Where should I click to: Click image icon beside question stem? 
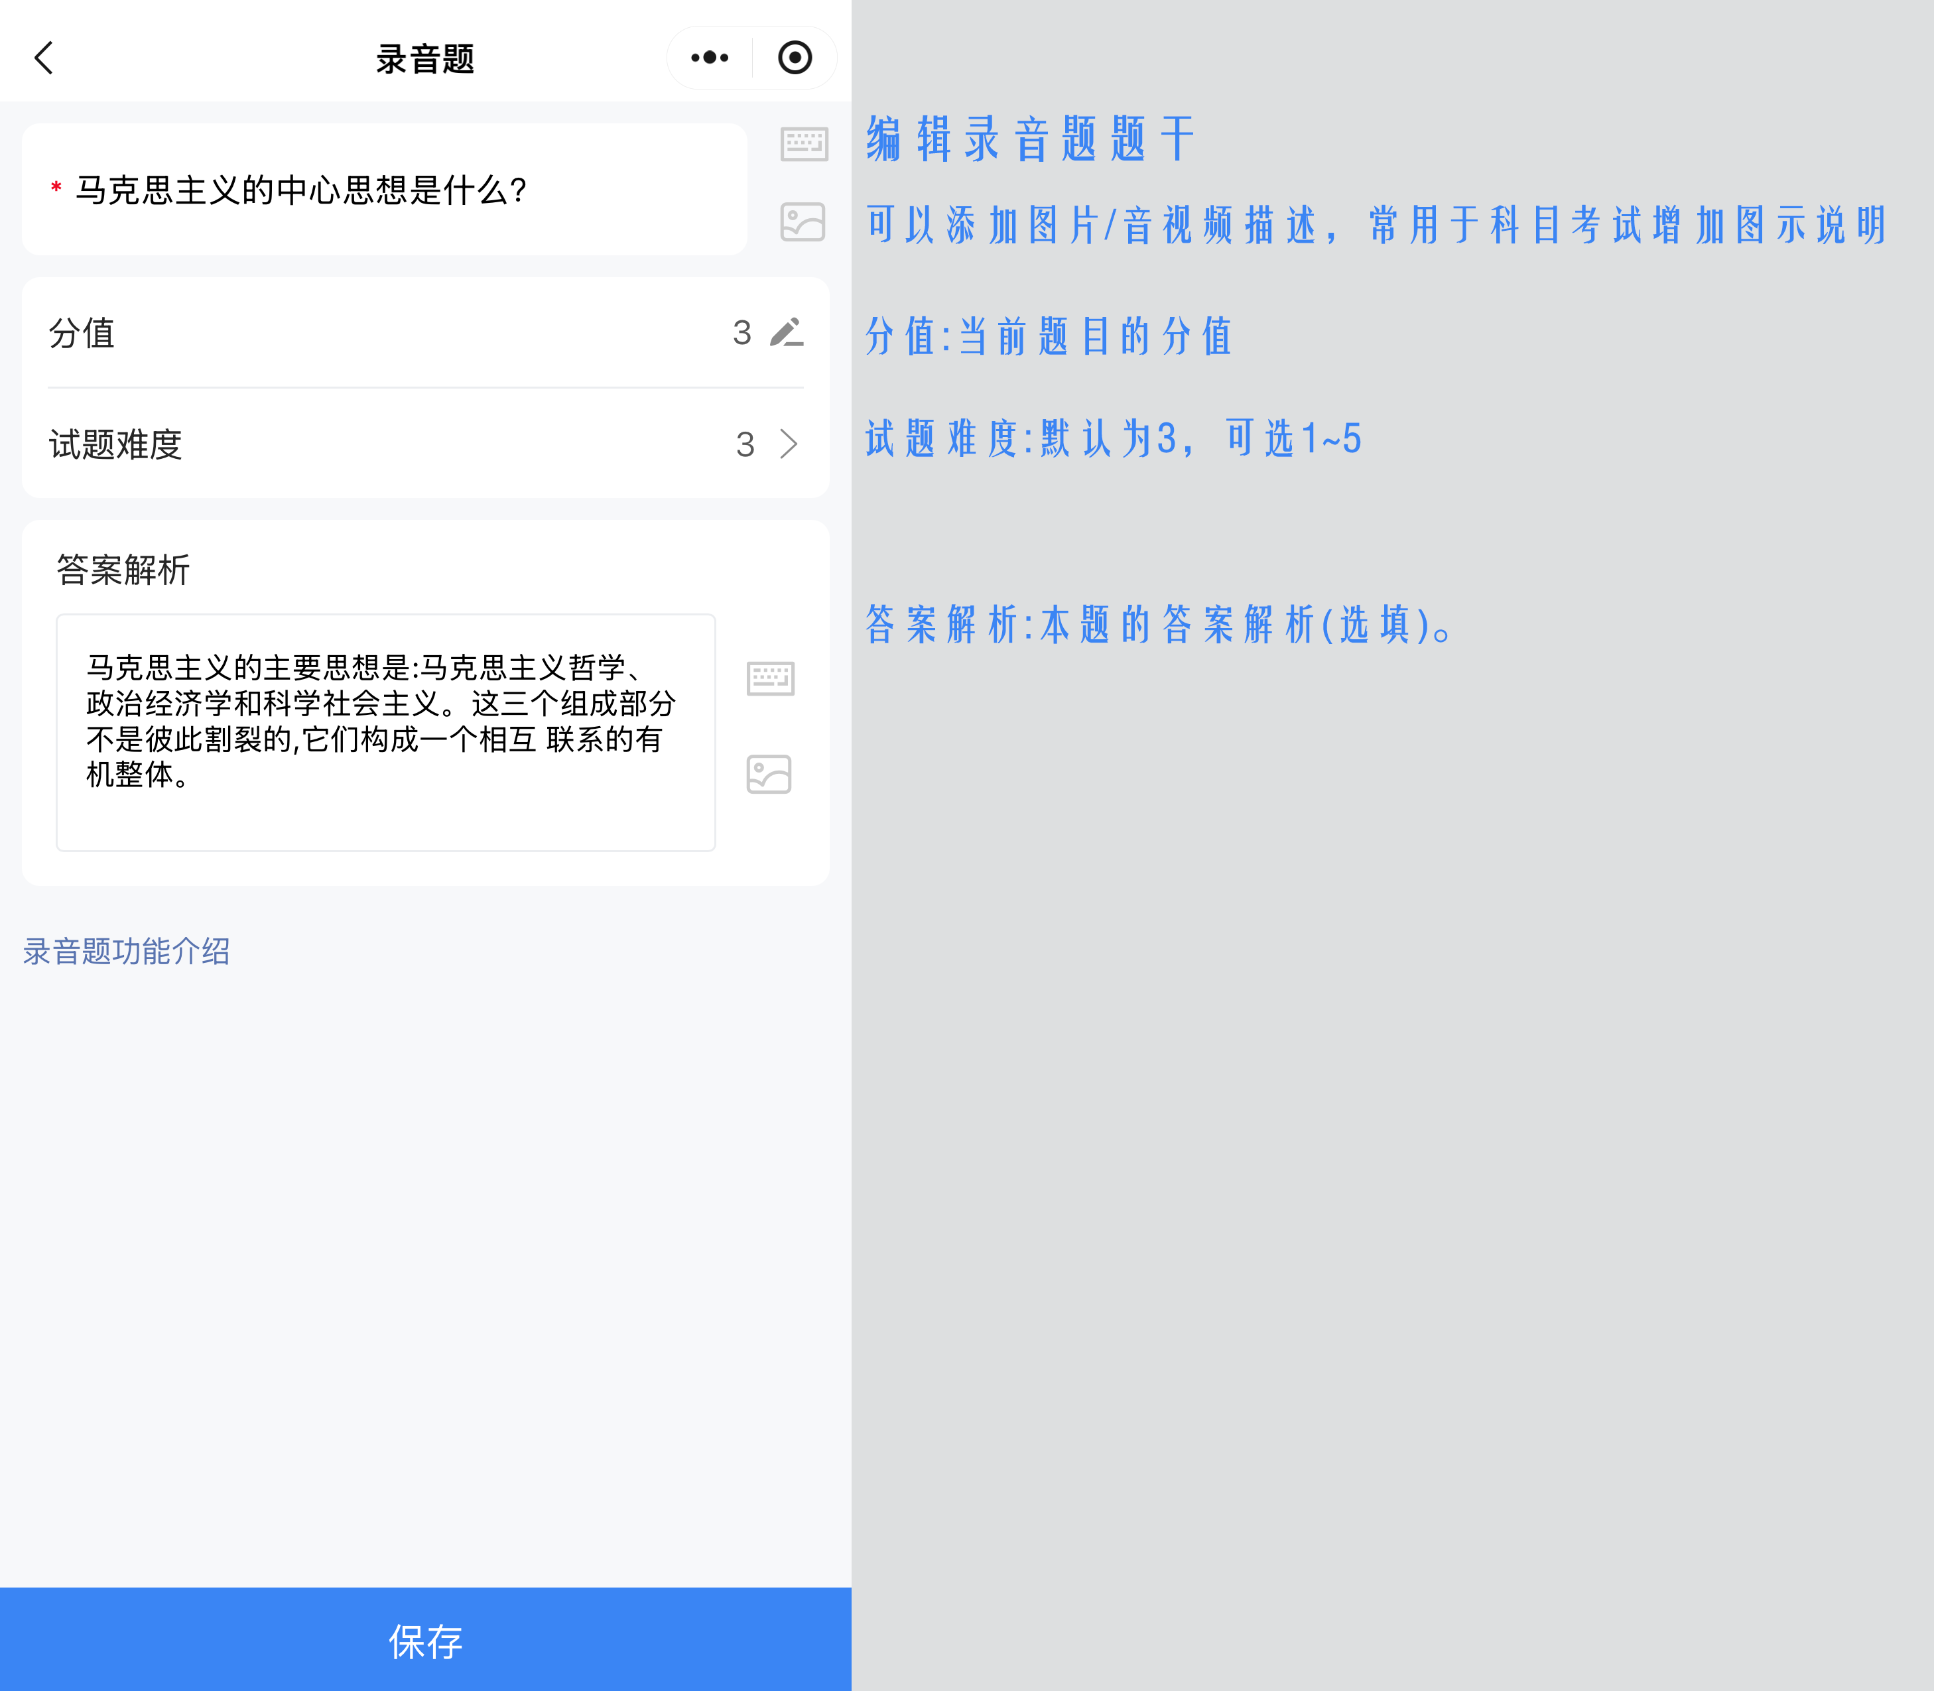pos(803,223)
